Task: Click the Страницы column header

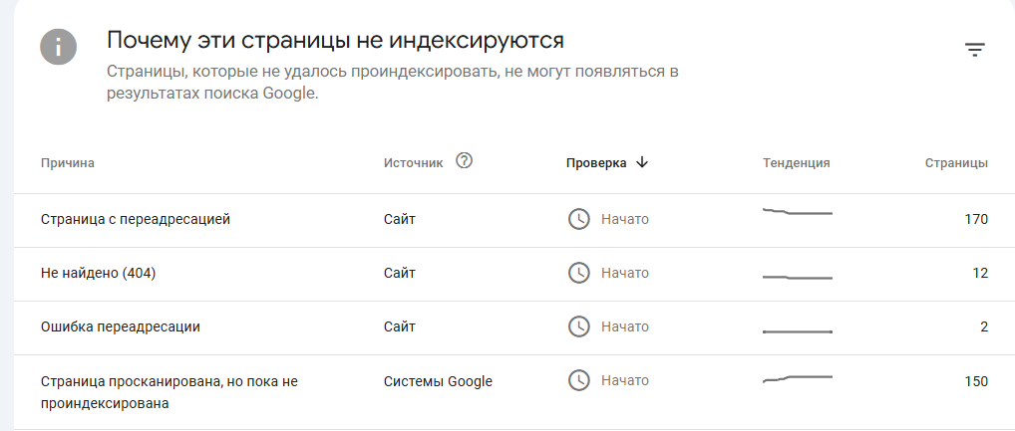Action: (956, 163)
